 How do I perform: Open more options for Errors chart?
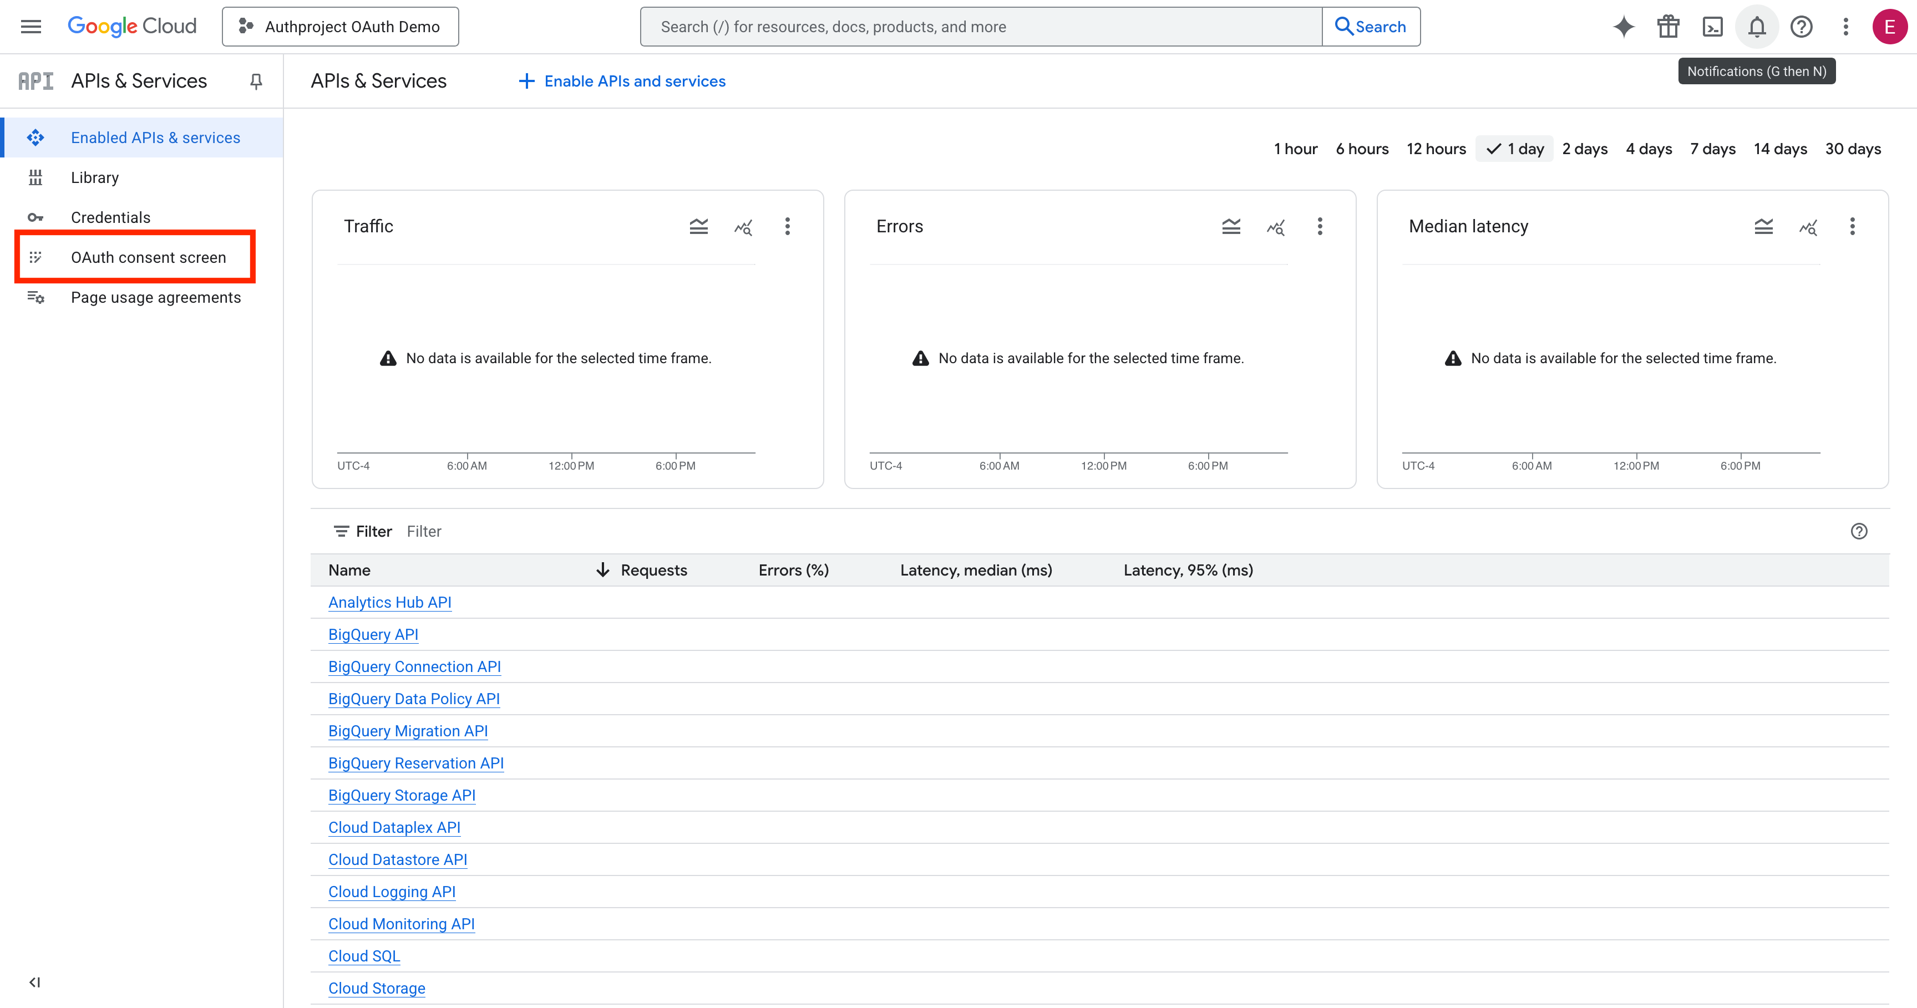(1320, 226)
